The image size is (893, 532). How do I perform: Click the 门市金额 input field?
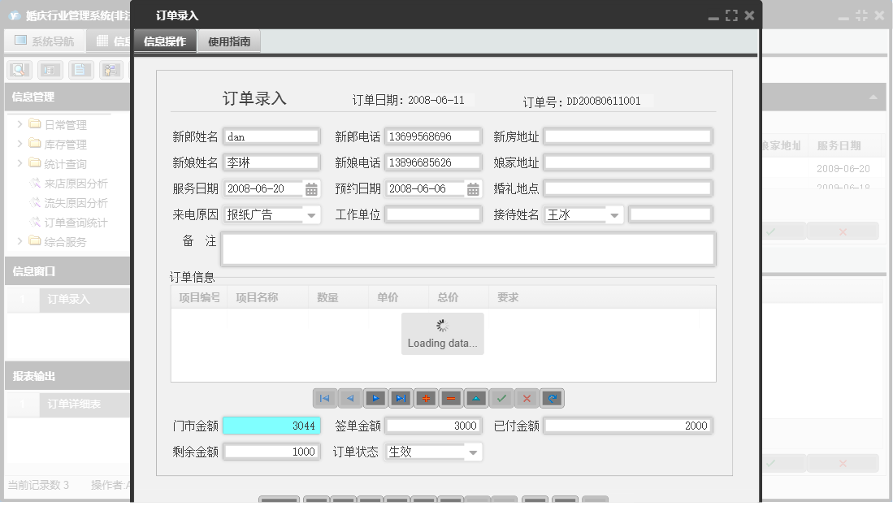(x=271, y=424)
